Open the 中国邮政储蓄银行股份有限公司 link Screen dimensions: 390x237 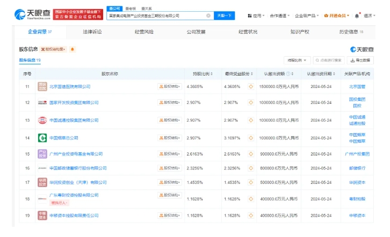(78, 168)
